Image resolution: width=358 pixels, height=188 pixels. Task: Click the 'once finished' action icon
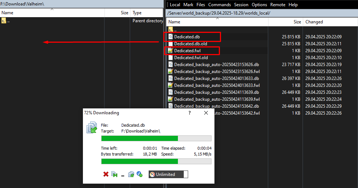(139, 174)
